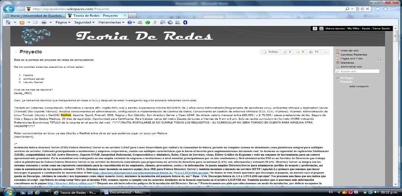
Task: Stop loading with the X icon
Action: 368,9
